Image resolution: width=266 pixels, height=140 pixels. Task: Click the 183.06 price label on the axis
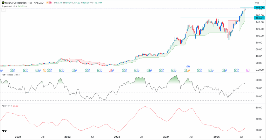[x=259, y=8]
